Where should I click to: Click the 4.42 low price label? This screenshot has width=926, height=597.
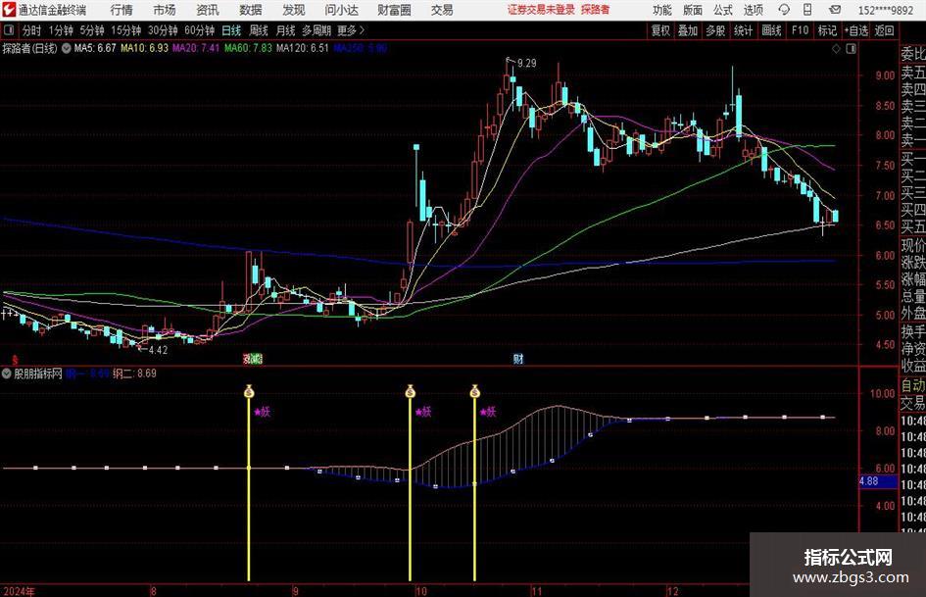tap(159, 350)
